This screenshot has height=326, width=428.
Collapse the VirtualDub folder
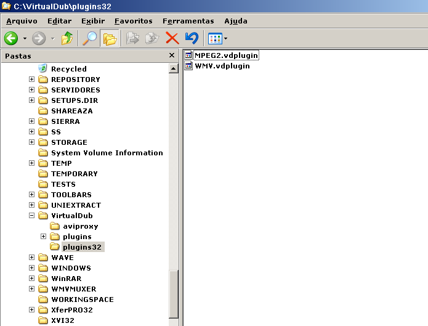click(x=31, y=216)
